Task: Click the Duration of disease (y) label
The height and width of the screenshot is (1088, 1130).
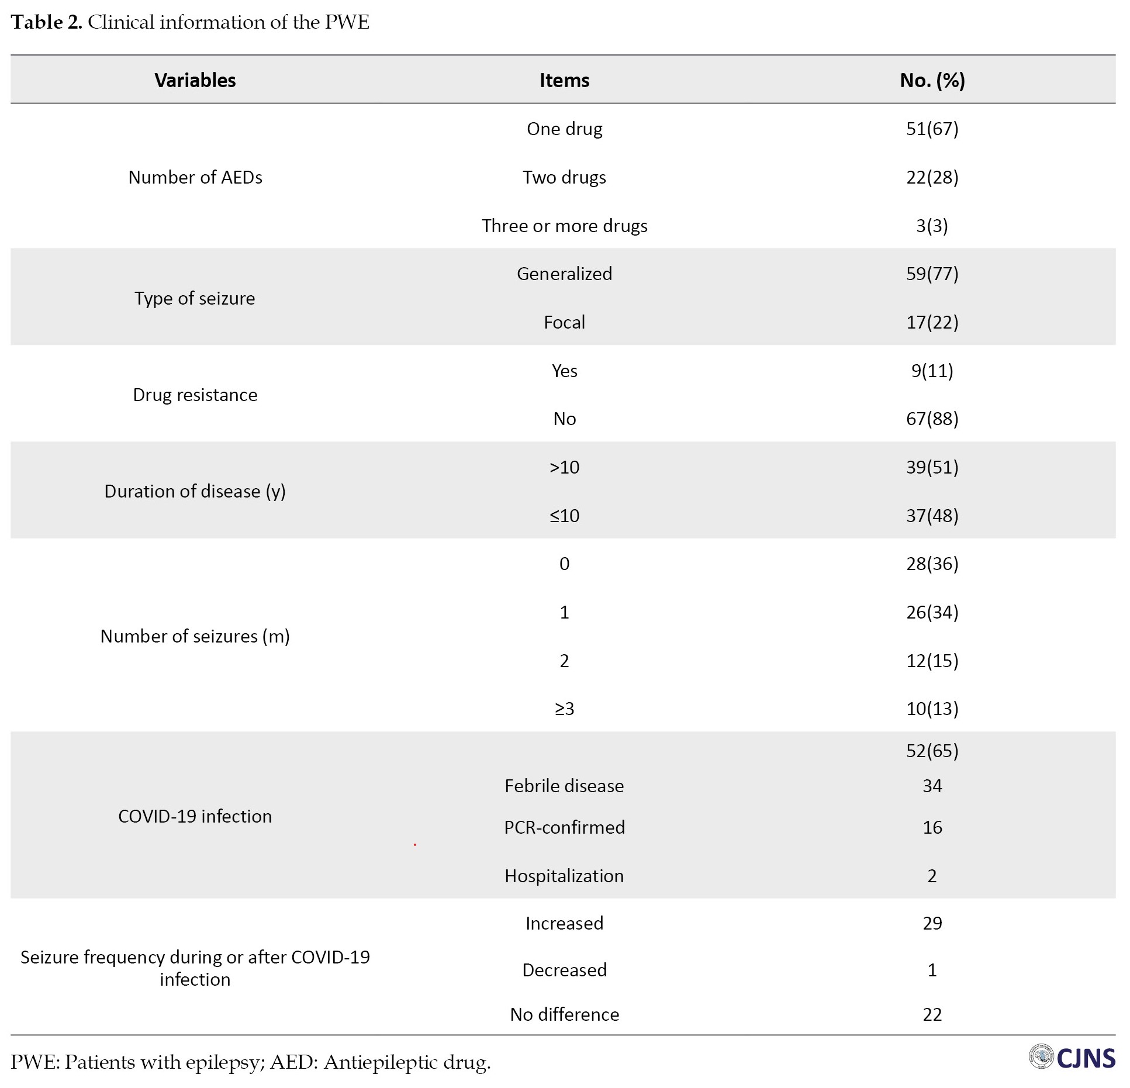Action: [195, 491]
